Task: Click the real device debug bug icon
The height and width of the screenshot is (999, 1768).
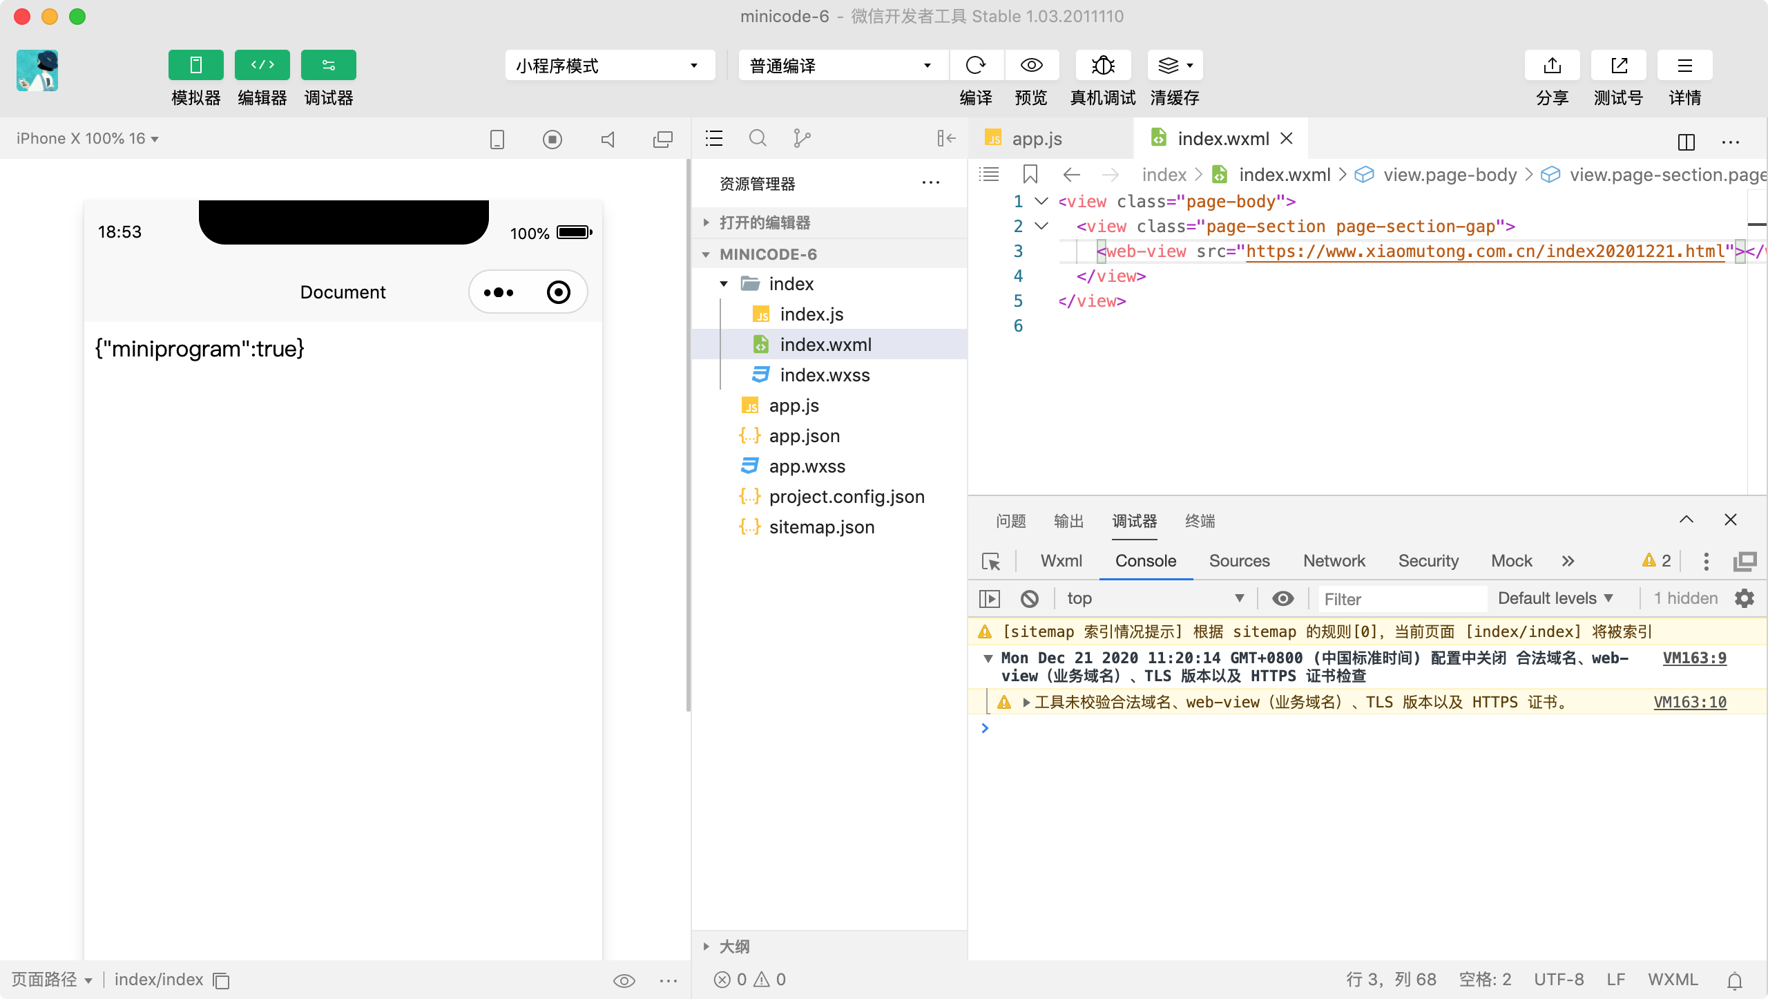Action: [x=1103, y=65]
